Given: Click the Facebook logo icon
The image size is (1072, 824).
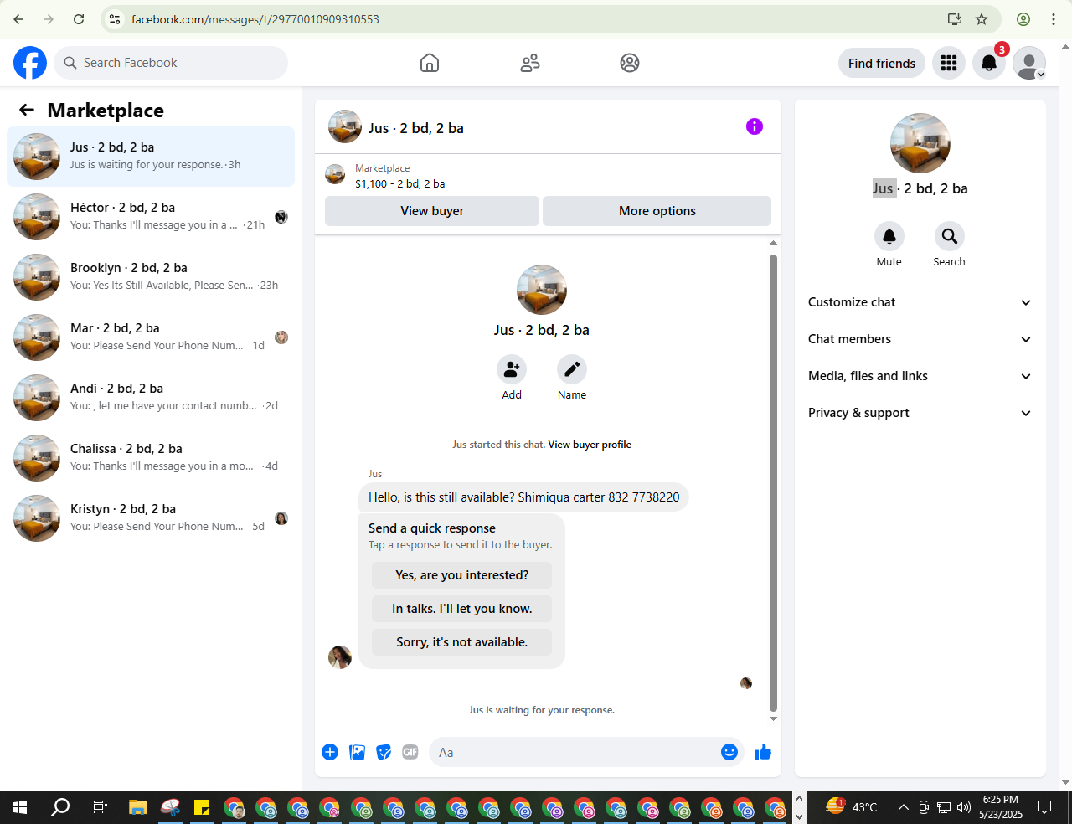Looking at the screenshot, I should coord(30,63).
